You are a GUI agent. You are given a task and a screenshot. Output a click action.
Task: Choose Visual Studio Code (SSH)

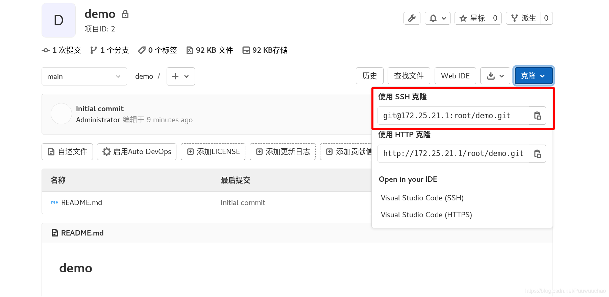point(422,198)
